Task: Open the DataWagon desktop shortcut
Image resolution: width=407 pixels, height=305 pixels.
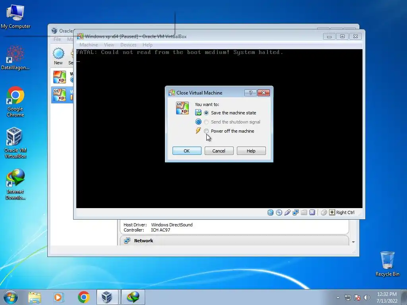Action: pyautogui.click(x=16, y=58)
